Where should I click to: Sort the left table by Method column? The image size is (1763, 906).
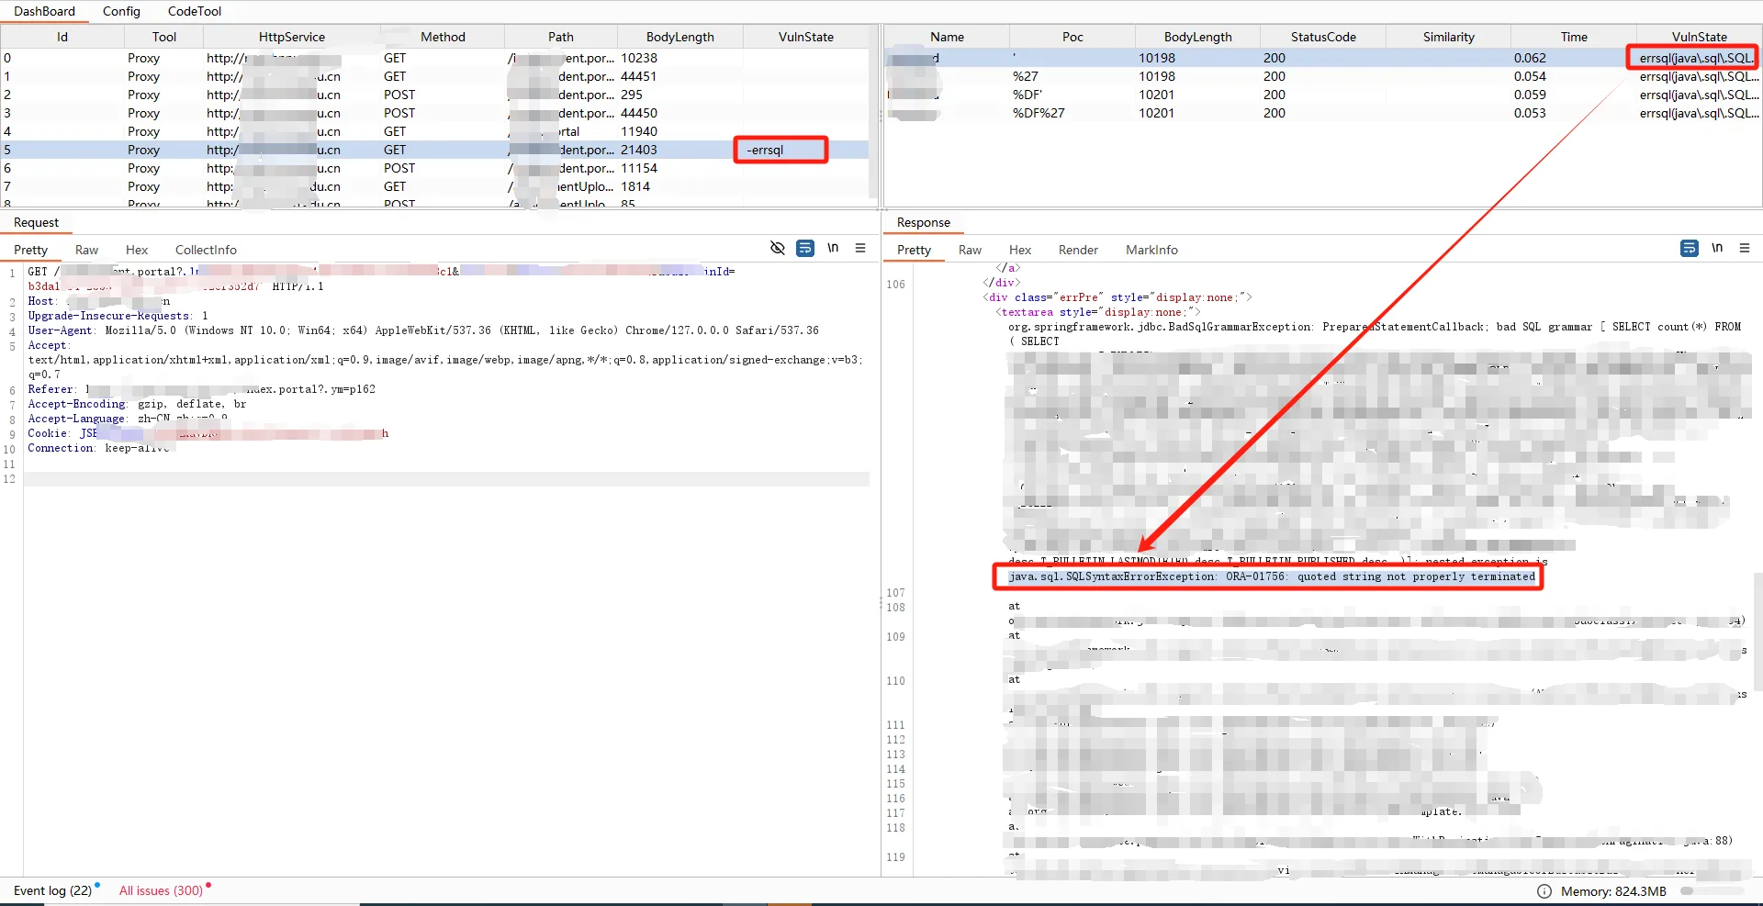coord(443,37)
